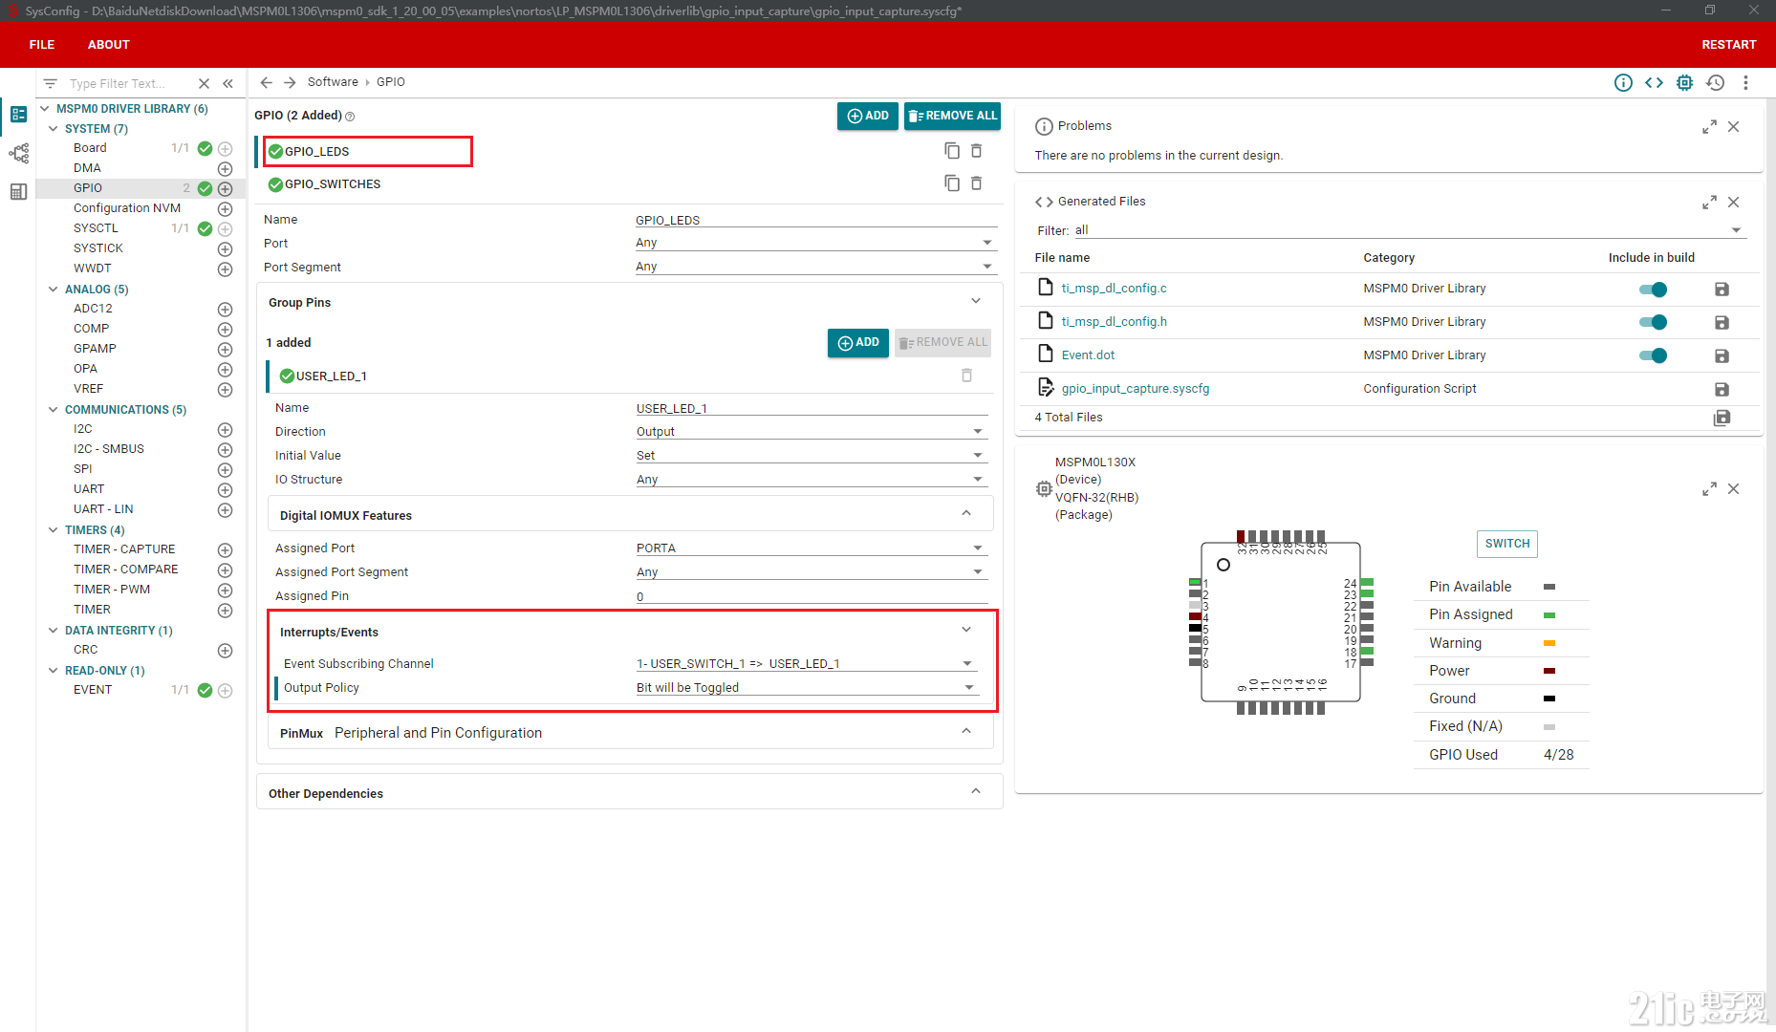Select TIMER - CAPTURE module
Screen dimensions: 1776x1032
[124, 549]
